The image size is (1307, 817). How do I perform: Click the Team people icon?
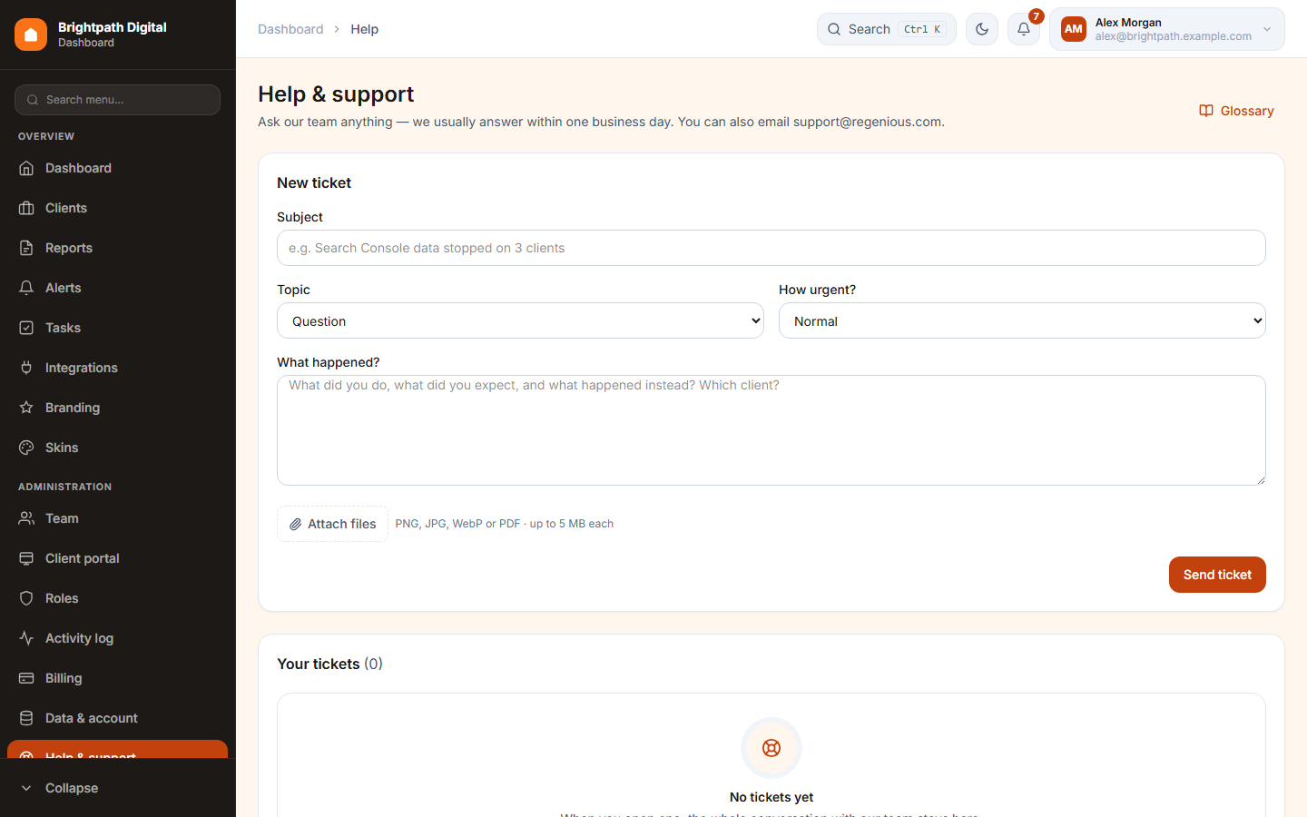[26, 518]
